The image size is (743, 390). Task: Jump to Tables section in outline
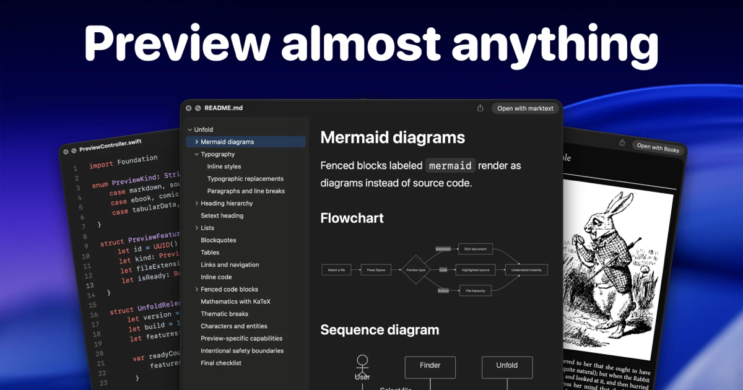click(x=210, y=253)
